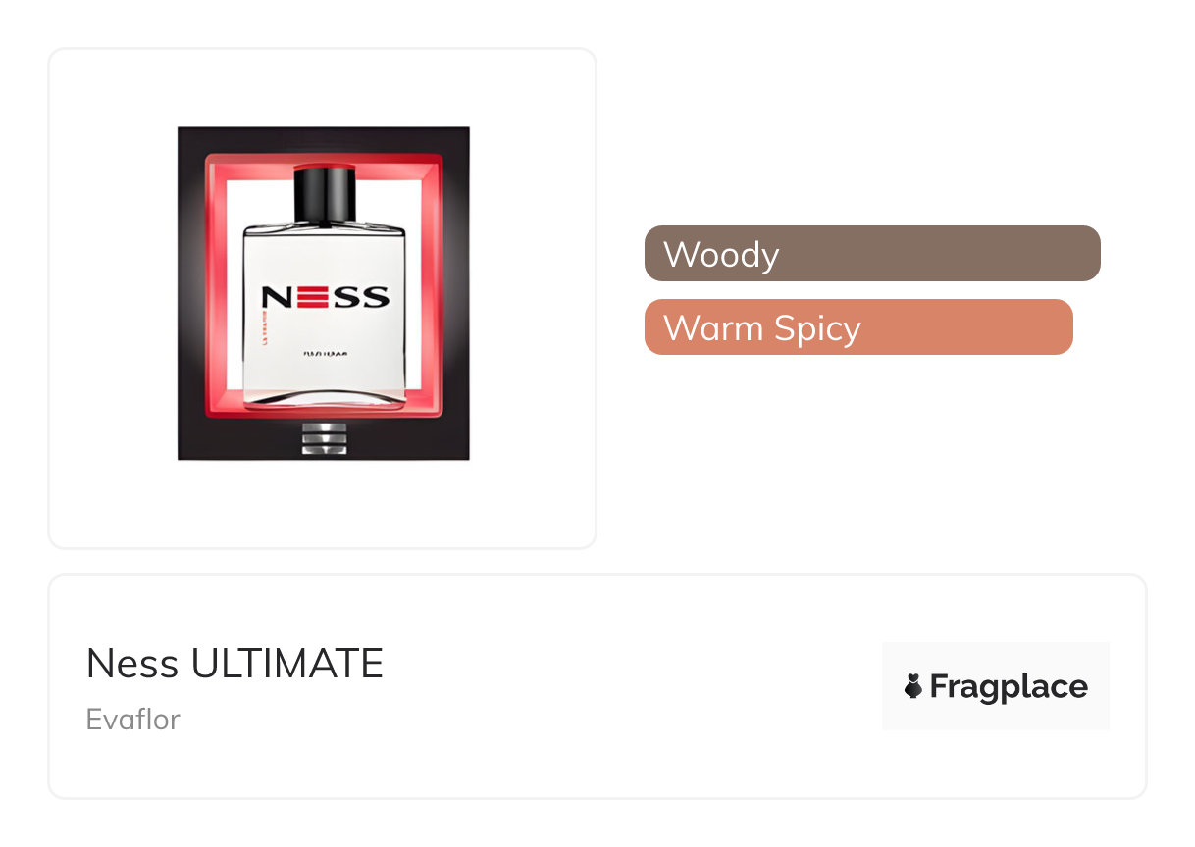Click the Fragplace bottle icon in logo
This screenshot has width=1195, height=847.
pos(913,687)
